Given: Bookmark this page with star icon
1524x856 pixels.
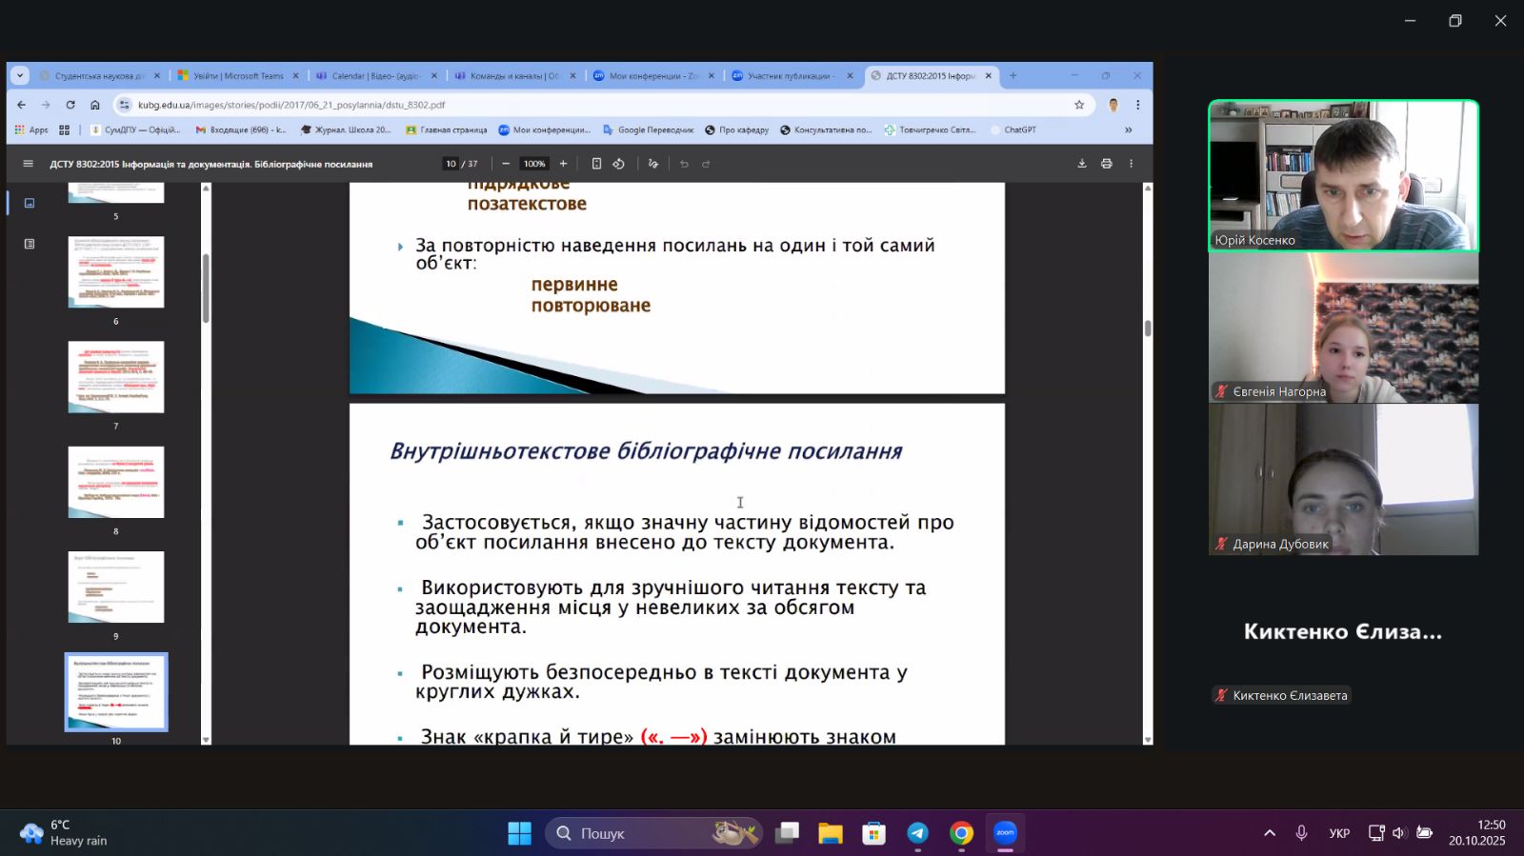Looking at the screenshot, I should click(1079, 105).
